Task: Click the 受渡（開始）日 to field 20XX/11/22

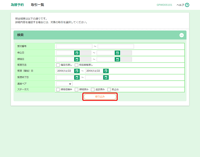Action: (x=94, y=71)
